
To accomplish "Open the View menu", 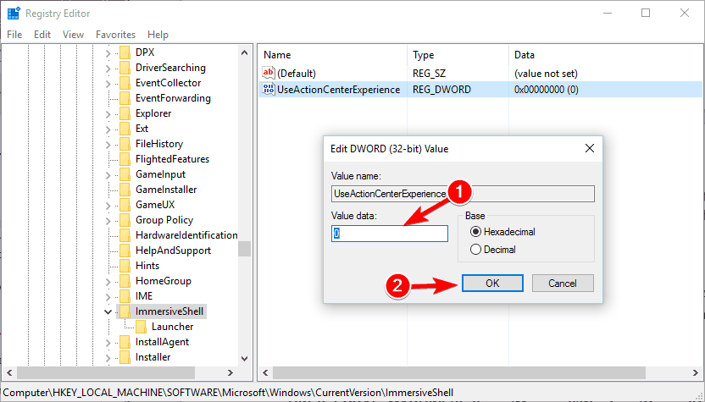I will pyautogui.click(x=73, y=35).
